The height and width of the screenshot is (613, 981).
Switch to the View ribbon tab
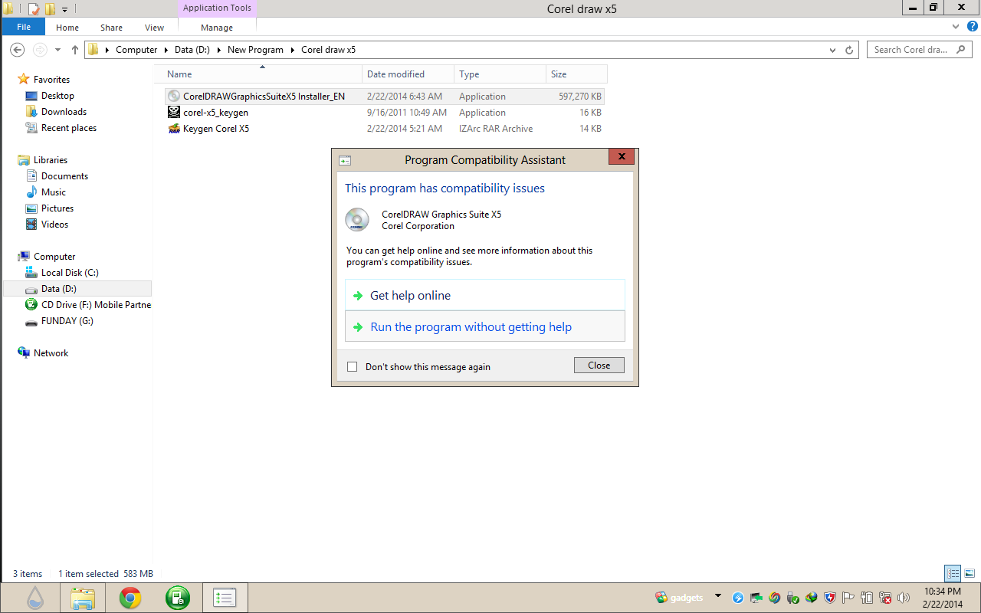[154, 28]
